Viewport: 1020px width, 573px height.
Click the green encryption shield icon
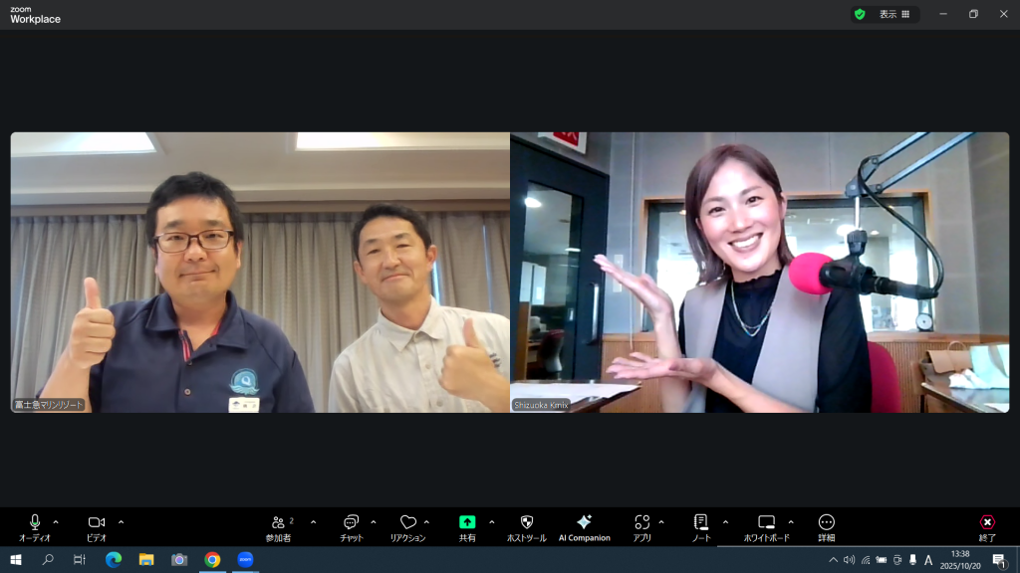pos(860,14)
